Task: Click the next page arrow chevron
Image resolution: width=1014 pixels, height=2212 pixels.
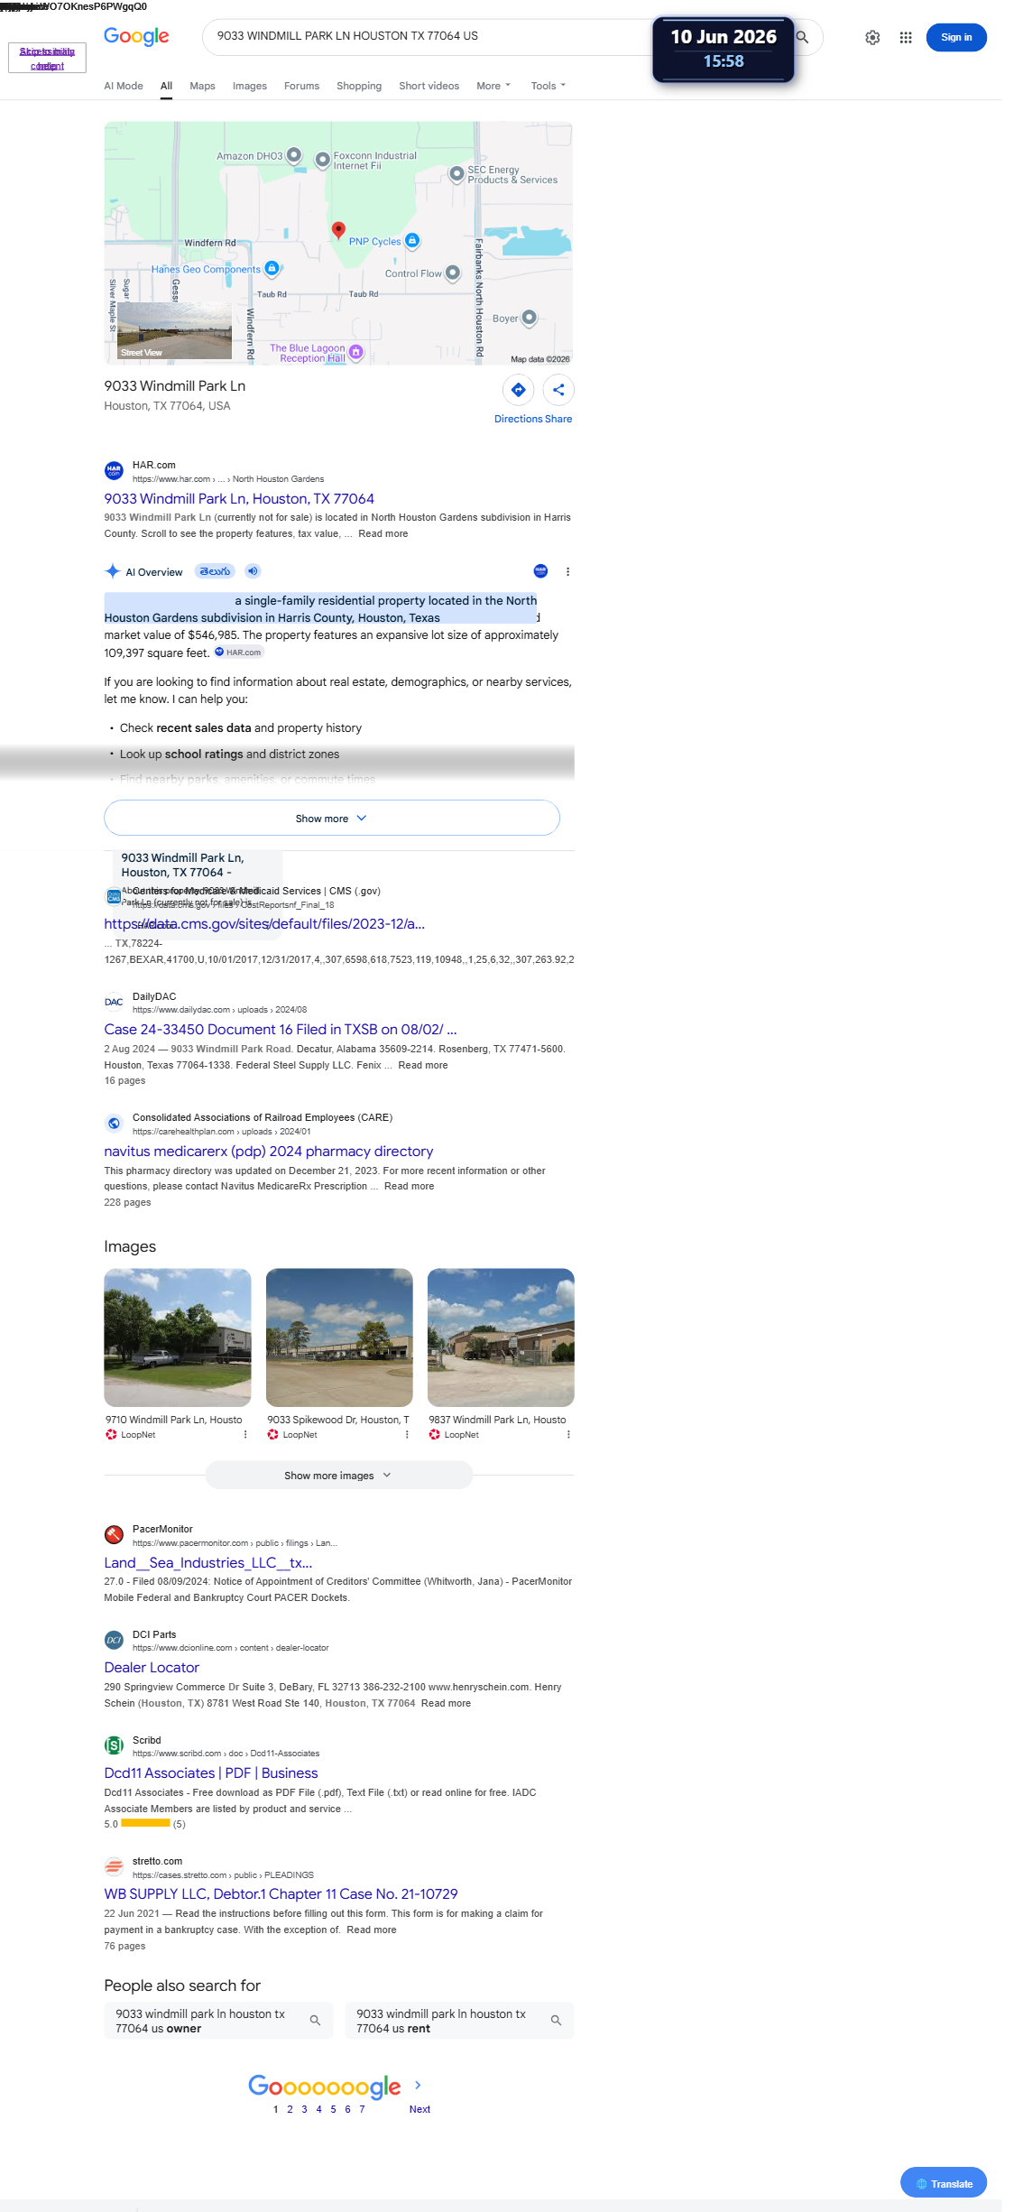Action: click(418, 2085)
